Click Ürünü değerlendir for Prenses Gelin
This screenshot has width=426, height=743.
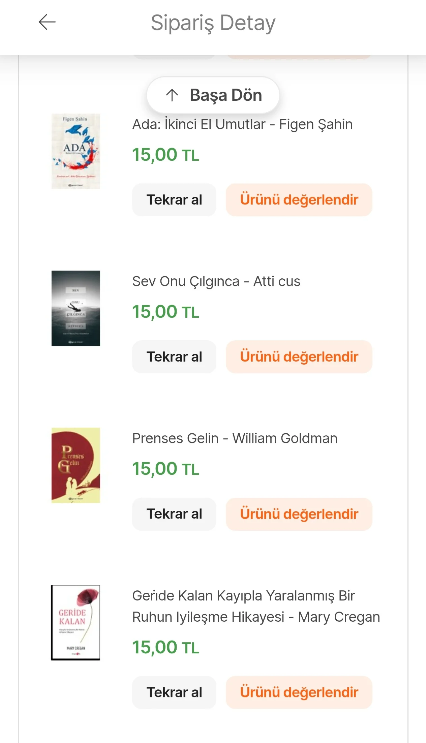coord(299,514)
